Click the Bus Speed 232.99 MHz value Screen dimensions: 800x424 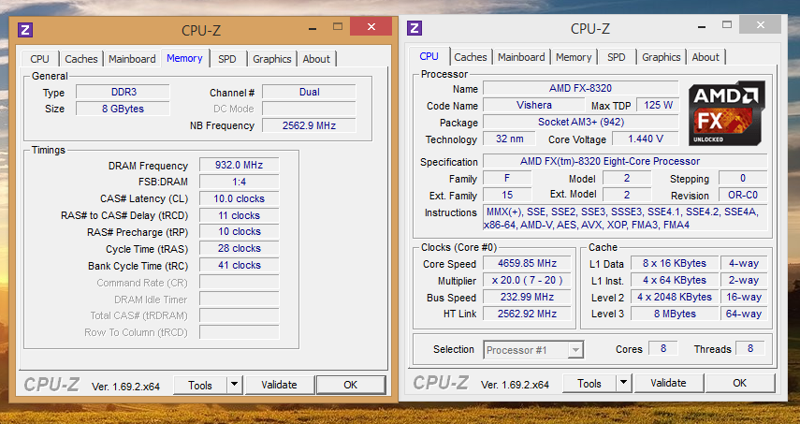click(x=527, y=297)
